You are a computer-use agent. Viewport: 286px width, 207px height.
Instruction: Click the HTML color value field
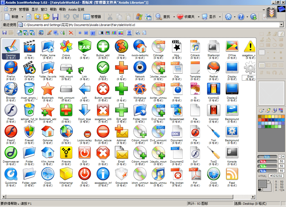tap(276, 176)
